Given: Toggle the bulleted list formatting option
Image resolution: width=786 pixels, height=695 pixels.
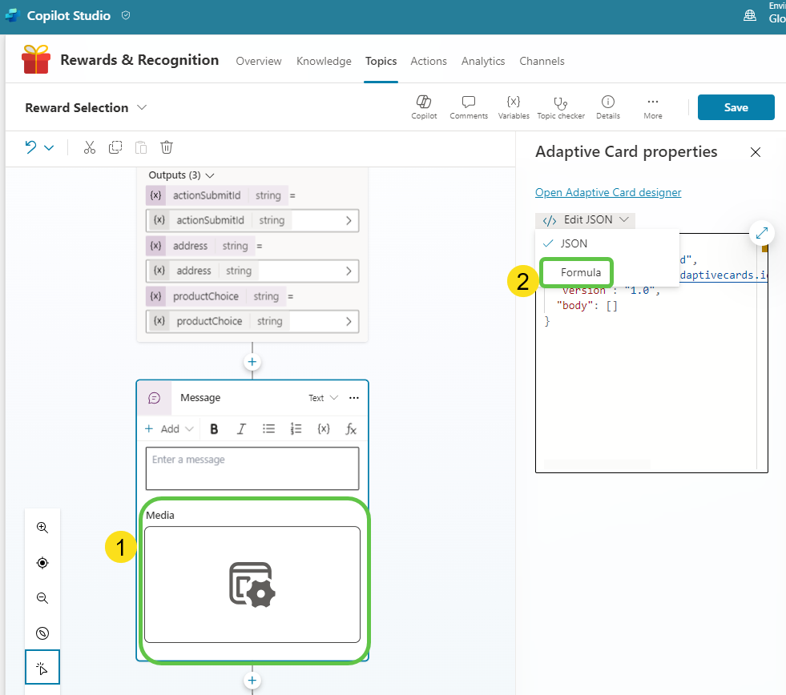Looking at the screenshot, I should pos(268,428).
